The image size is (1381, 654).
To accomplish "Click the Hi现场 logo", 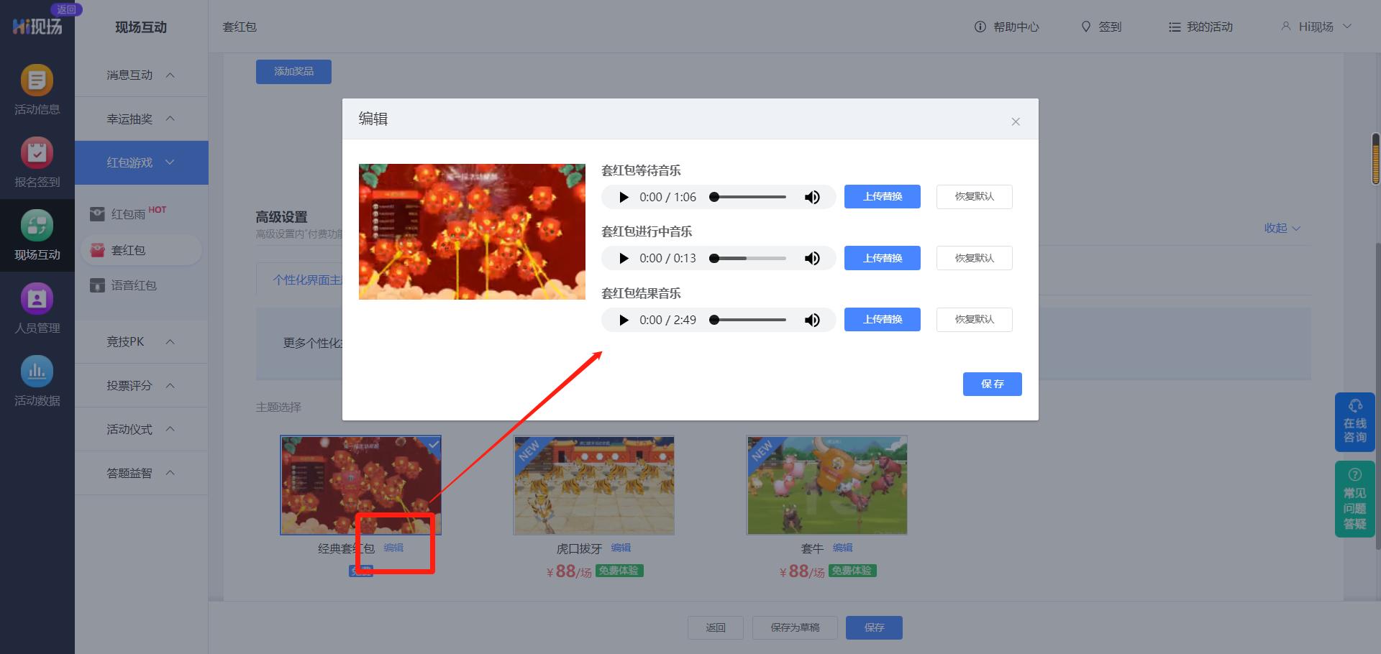I will click(x=37, y=27).
